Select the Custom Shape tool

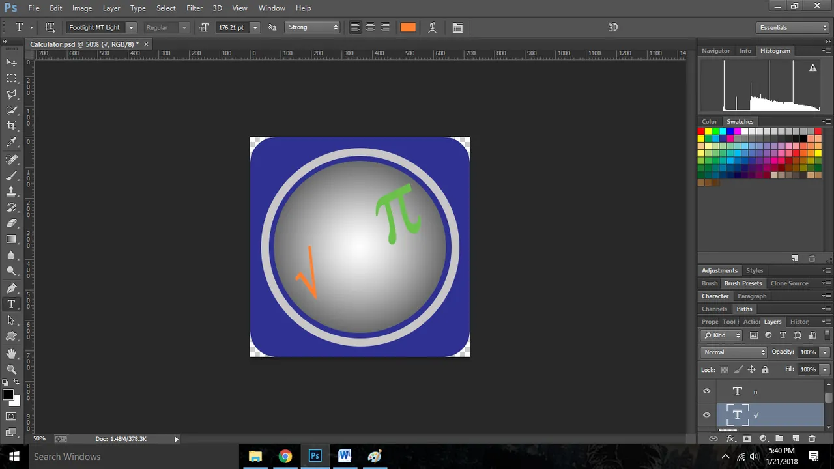click(x=11, y=336)
